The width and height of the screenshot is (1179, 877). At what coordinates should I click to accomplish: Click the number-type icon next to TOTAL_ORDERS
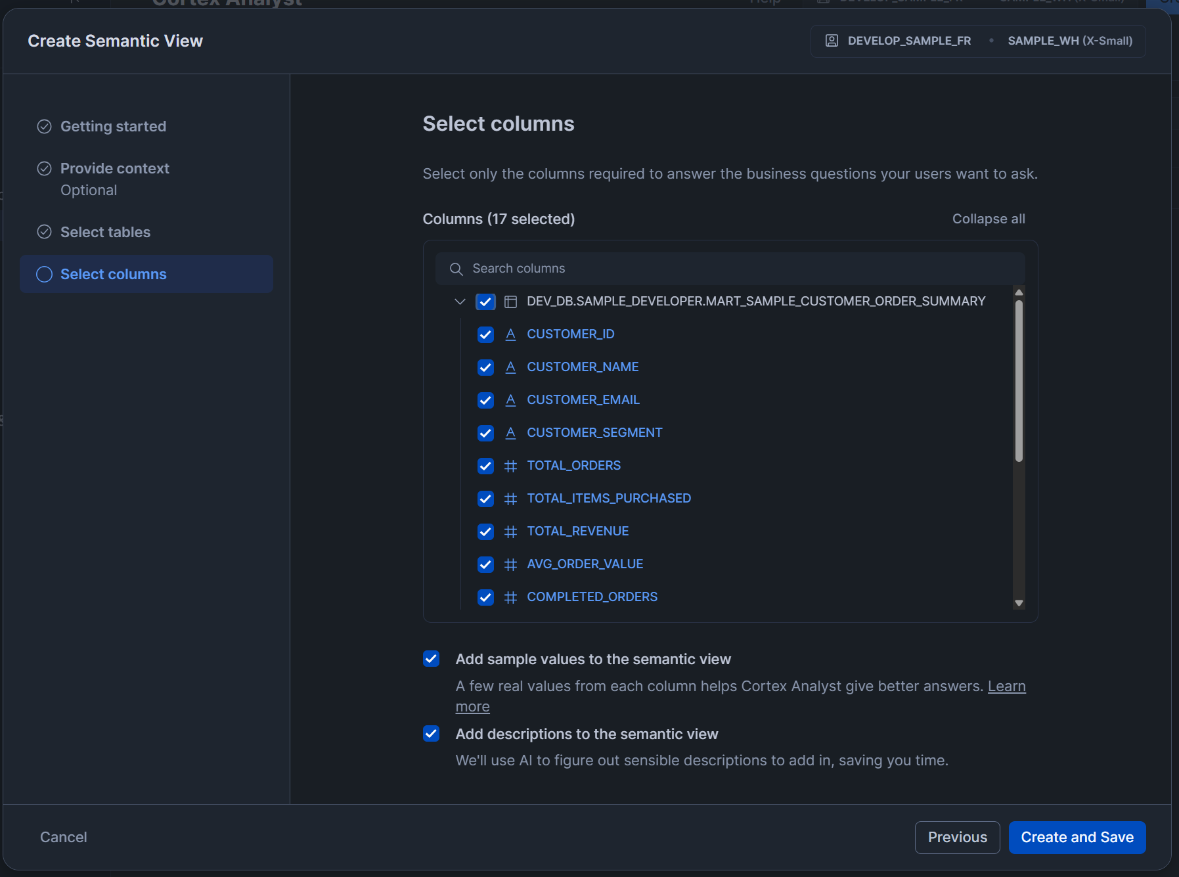(x=510, y=466)
